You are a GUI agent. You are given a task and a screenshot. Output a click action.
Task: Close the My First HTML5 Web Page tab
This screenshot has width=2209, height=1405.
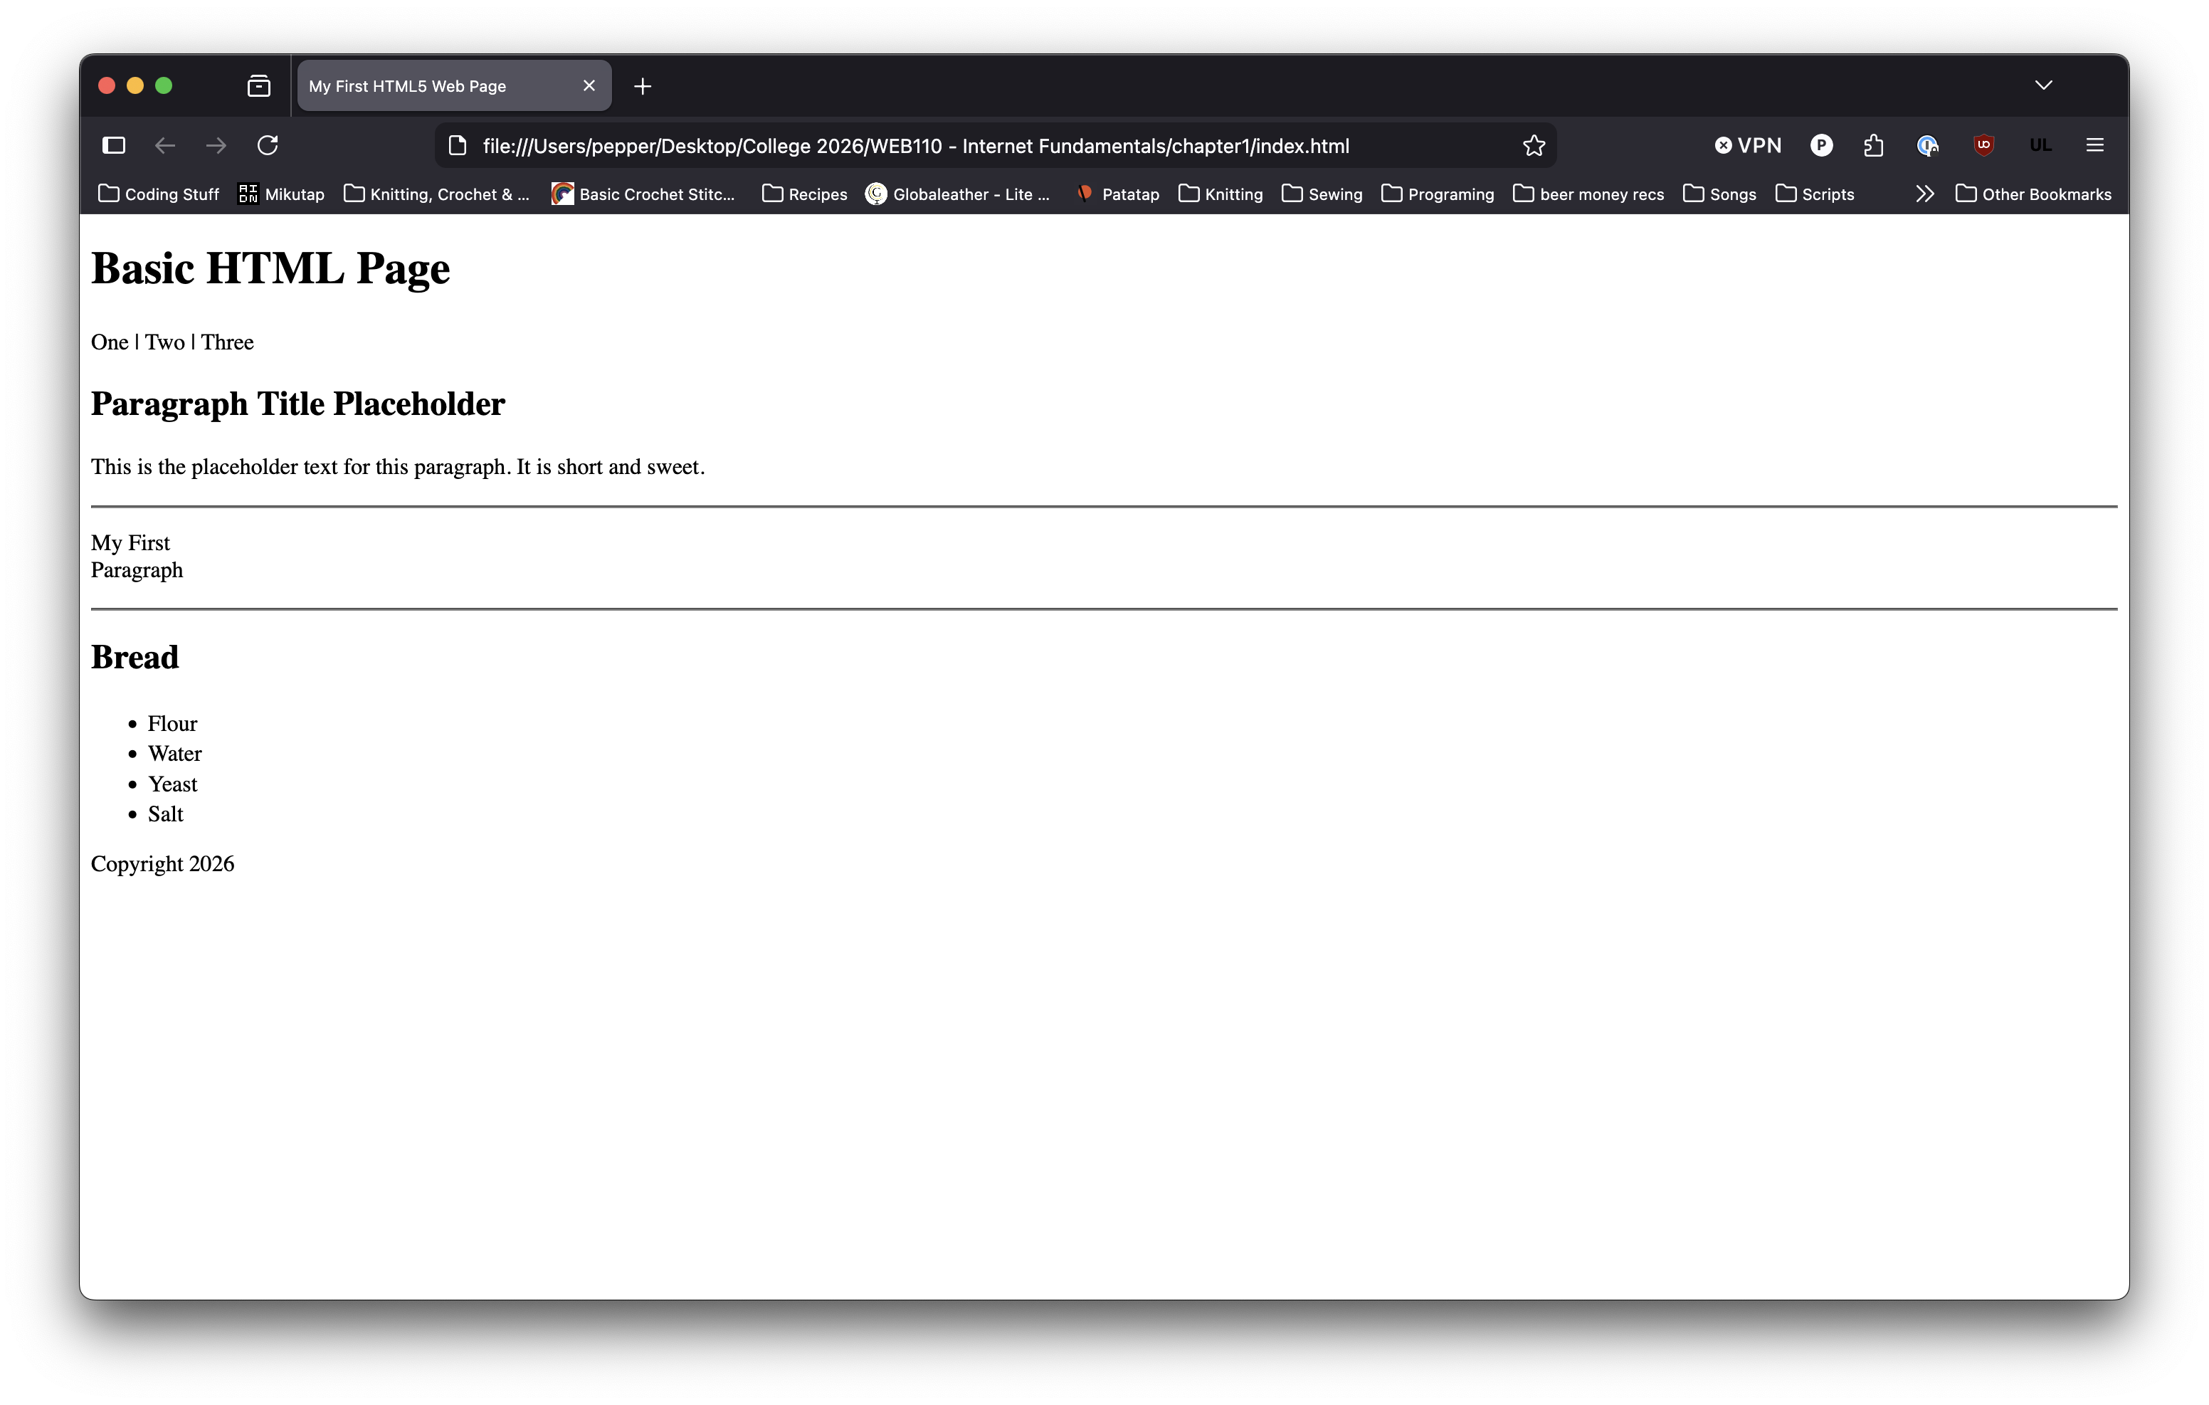(589, 85)
